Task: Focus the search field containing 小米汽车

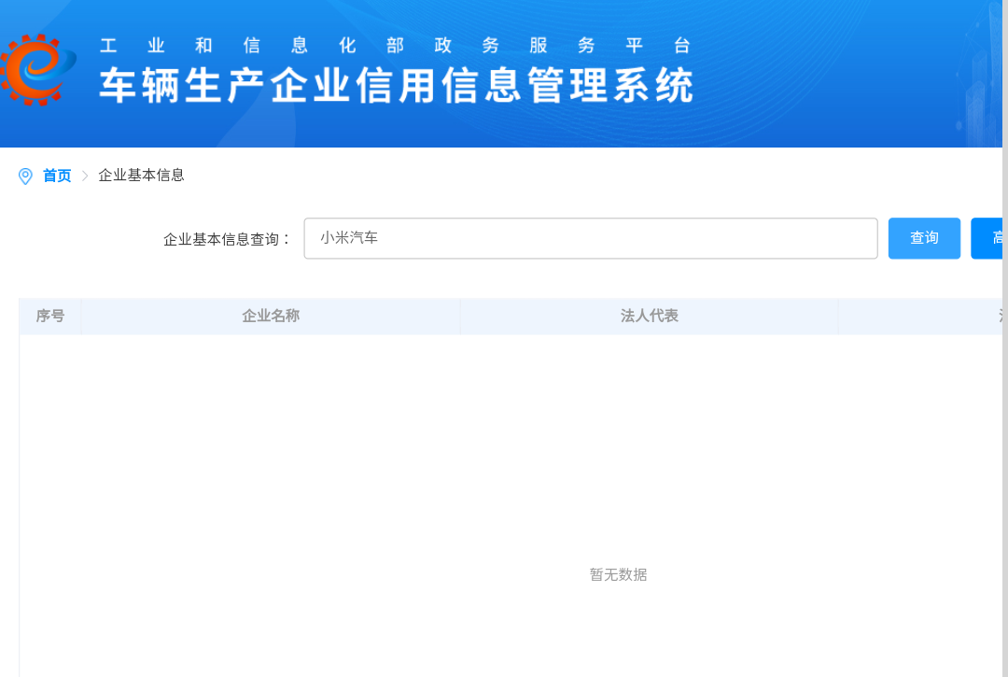Action: coord(590,238)
